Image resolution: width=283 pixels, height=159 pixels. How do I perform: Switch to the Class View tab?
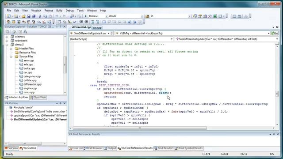[38, 97]
